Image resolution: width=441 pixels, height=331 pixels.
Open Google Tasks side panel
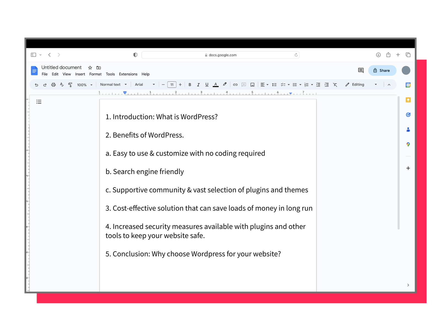408,115
